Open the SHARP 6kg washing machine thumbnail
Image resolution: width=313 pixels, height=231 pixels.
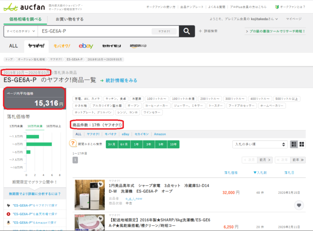89,223
